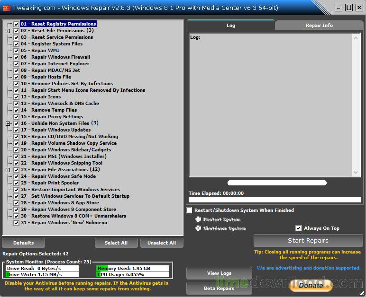Click the Memory Used 1.95 GB meter
Screen dimensions: 366x297
pyautogui.click(x=133, y=268)
